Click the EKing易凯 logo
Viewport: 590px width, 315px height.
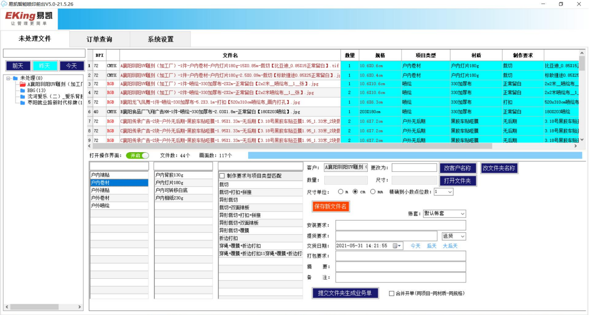tap(29, 19)
